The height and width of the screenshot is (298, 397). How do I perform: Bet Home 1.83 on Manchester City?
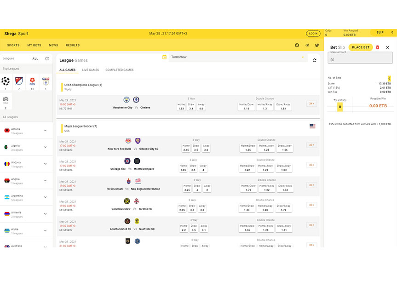pos(181,107)
